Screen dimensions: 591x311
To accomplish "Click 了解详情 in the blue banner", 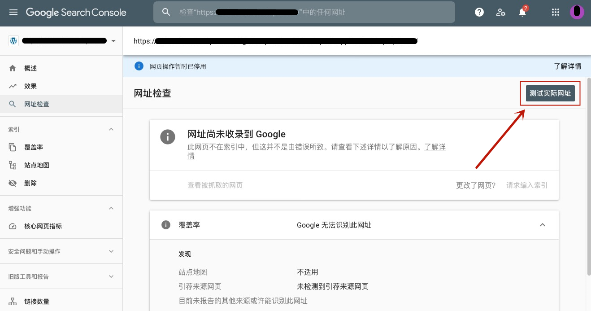I will pyautogui.click(x=567, y=66).
